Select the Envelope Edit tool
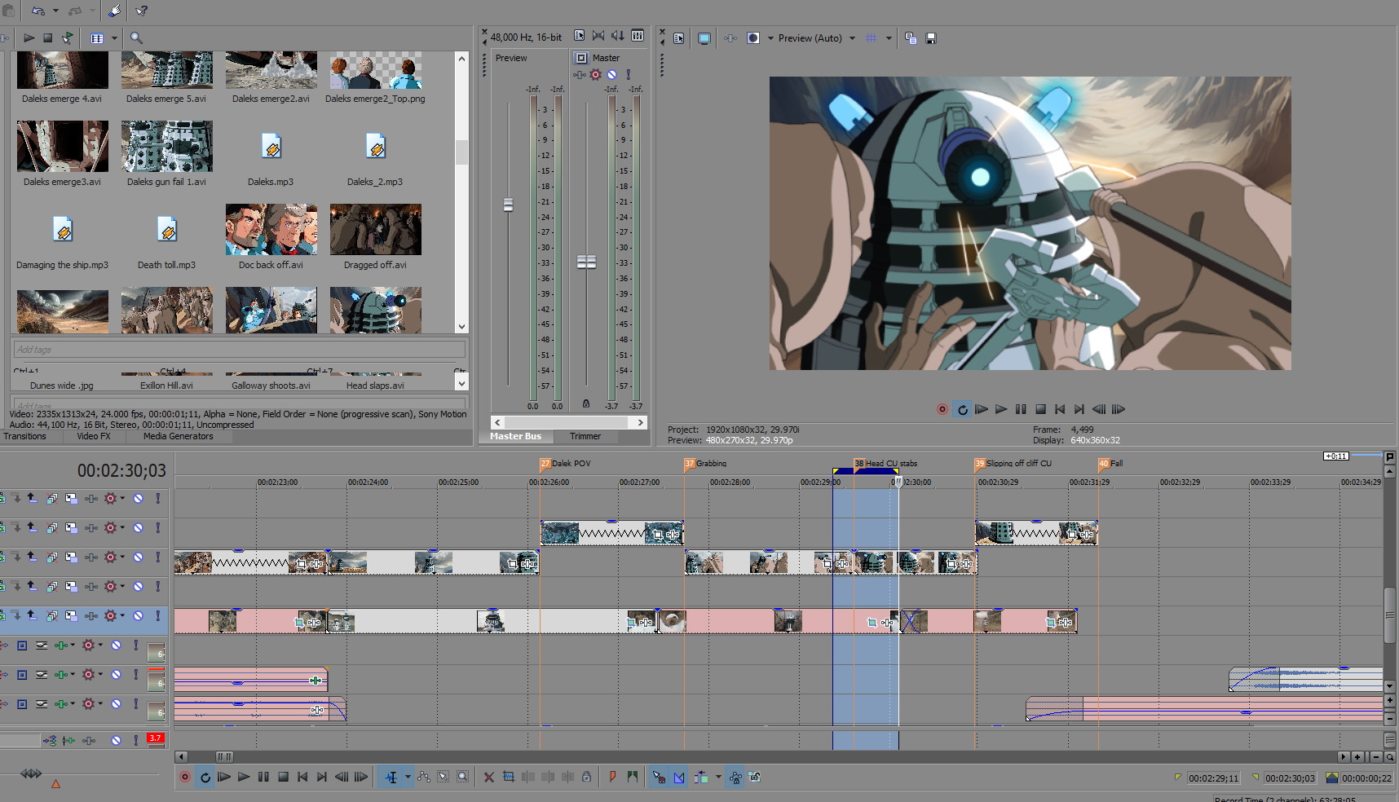This screenshot has width=1399, height=802. [x=424, y=778]
